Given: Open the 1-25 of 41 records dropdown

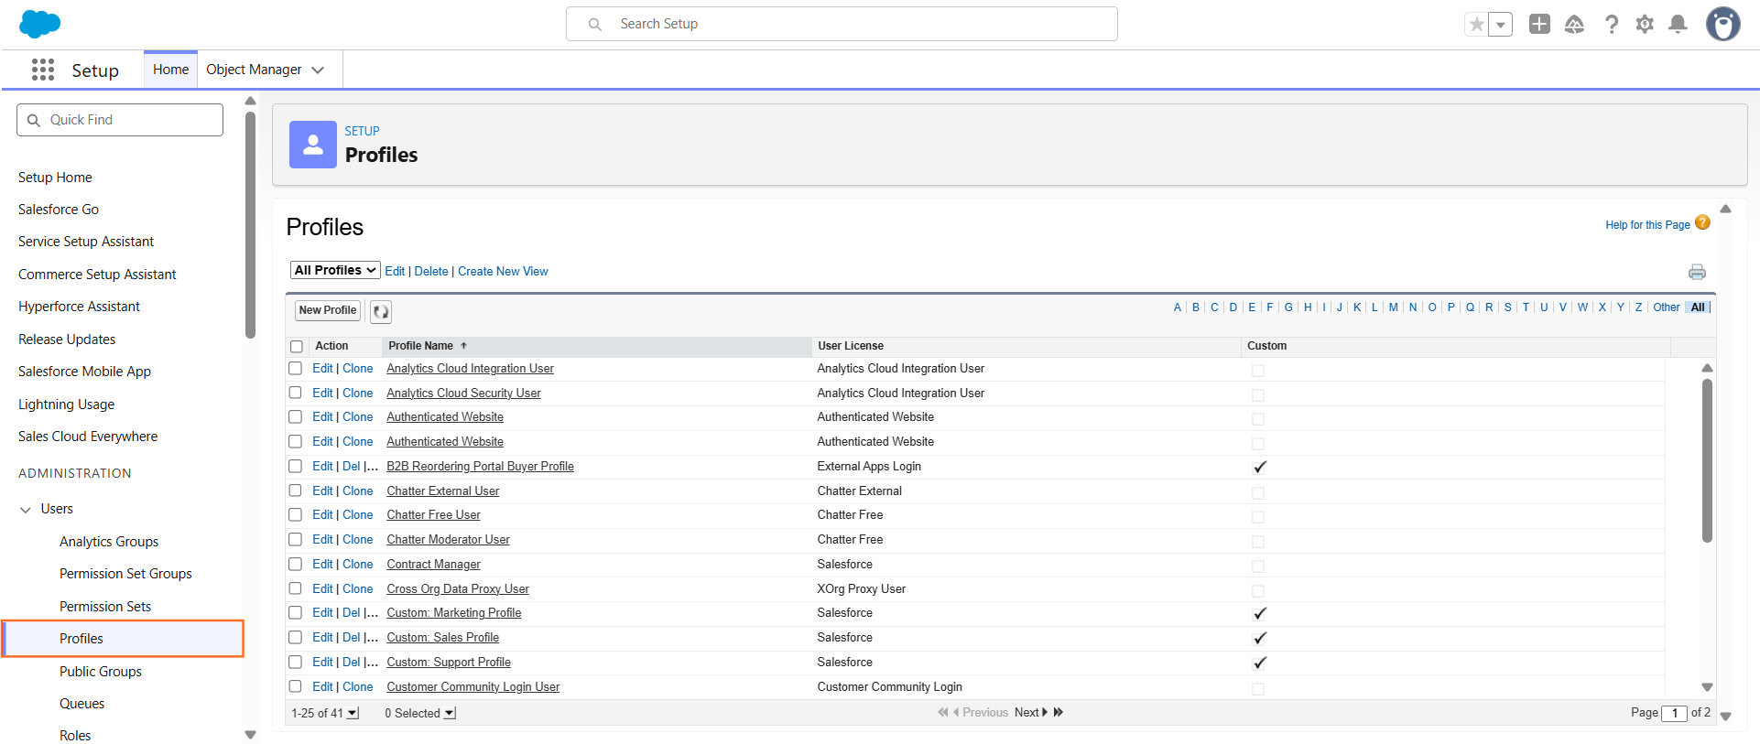Looking at the screenshot, I should point(353,713).
